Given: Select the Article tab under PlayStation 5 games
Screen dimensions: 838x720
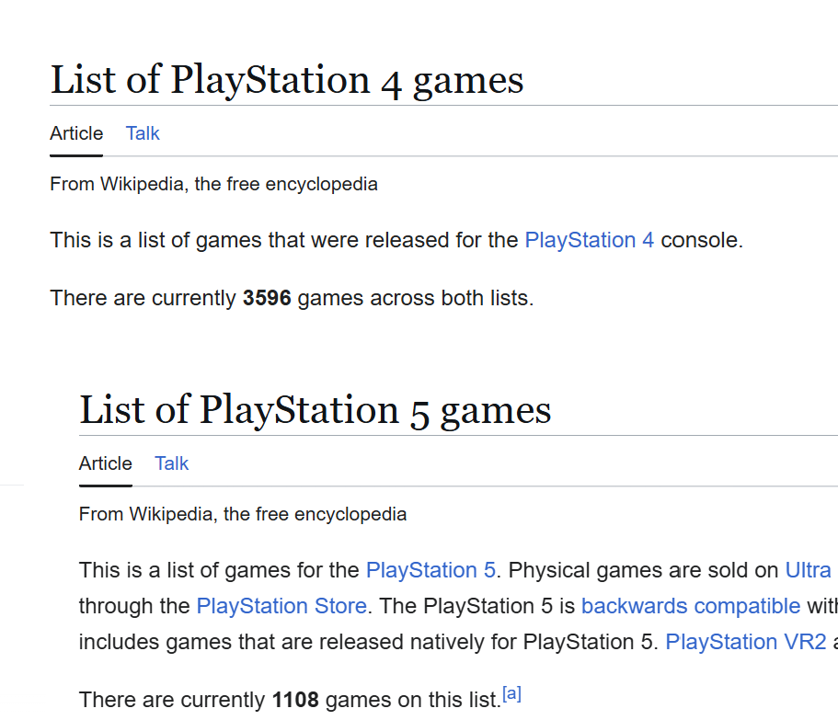Looking at the screenshot, I should (106, 463).
